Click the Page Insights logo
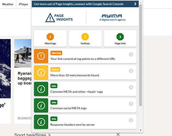Screen dimensions: 172x136 pos(59,18)
